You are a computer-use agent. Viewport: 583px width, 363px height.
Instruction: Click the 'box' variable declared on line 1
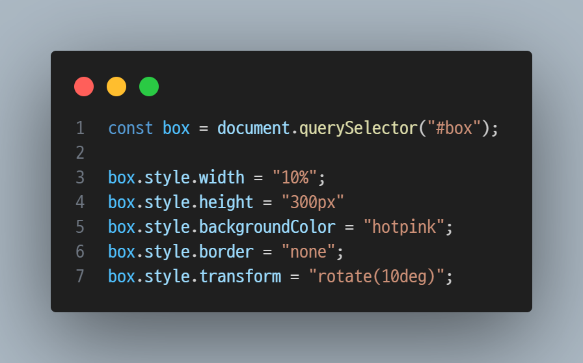point(176,128)
